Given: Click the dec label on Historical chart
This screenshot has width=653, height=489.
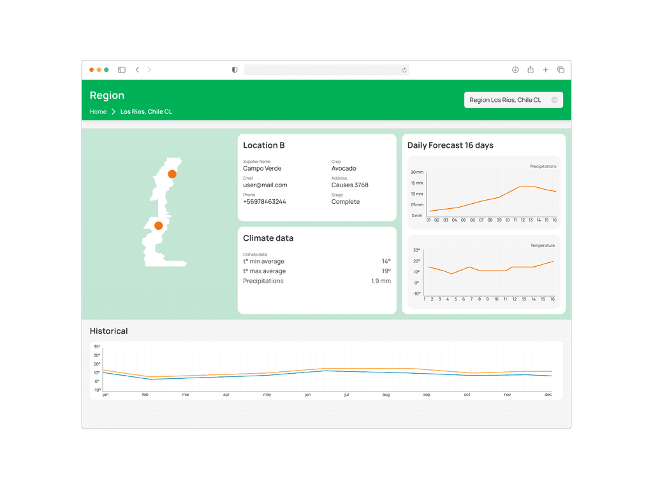Looking at the screenshot, I should 548,395.
